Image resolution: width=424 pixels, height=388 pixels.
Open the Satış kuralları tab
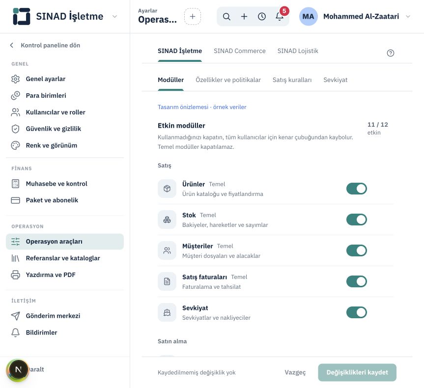[x=292, y=80]
